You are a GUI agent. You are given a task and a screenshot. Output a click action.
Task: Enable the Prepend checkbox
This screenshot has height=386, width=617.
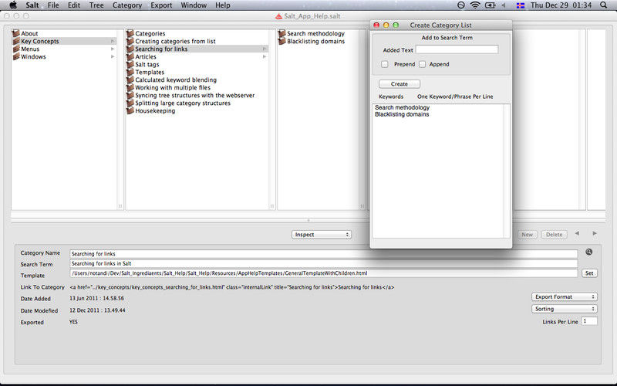coord(385,64)
